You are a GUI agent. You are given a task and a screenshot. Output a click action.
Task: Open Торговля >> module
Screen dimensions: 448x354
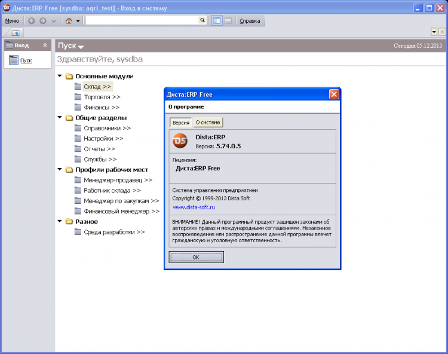(102, 97)
